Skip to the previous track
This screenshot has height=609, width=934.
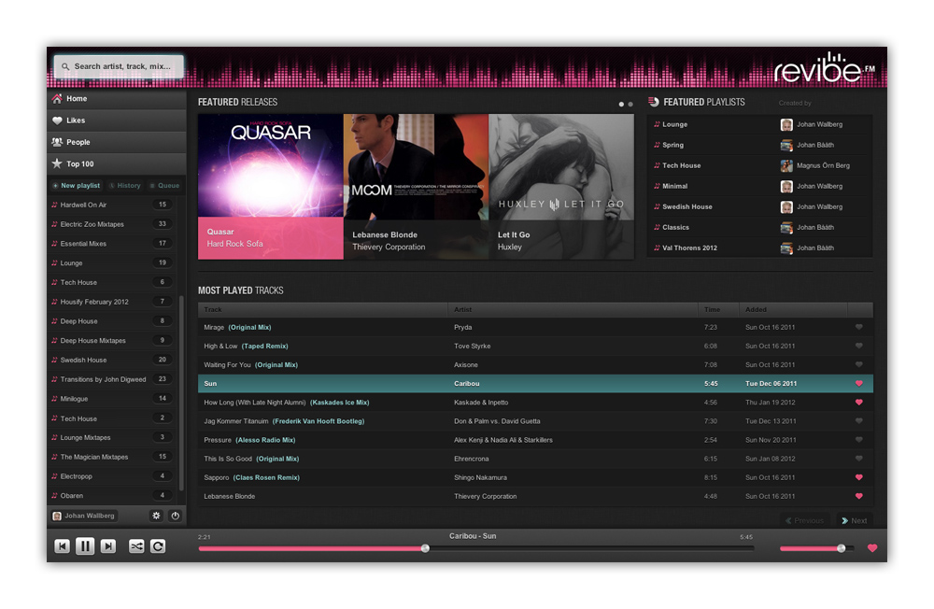62,545
